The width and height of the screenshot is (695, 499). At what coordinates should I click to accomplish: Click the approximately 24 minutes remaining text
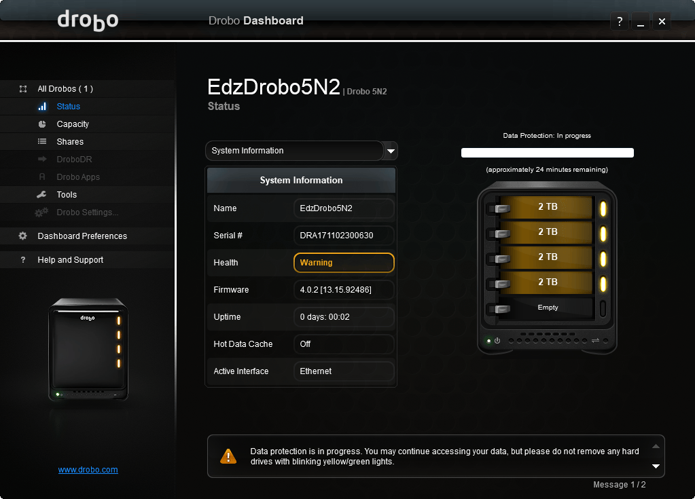coord(547,170)
